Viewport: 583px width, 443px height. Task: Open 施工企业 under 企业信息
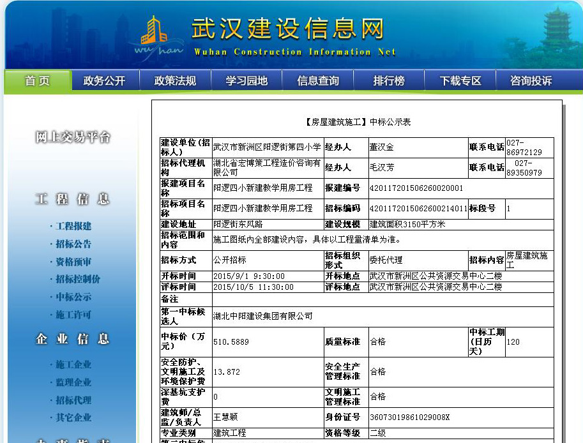pos(73,364)
